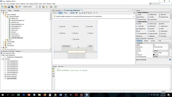172x97 pixels.
Task: Pick the Tabbed Pane palette component
Action: (152, 15)
